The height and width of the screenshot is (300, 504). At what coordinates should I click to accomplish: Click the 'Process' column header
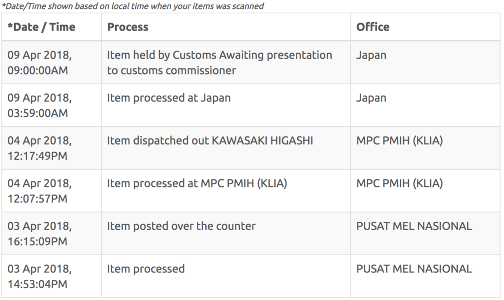[127, 27]
